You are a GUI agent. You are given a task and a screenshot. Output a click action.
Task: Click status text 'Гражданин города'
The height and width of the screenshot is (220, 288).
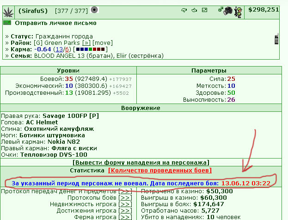(x=64, y=37)
